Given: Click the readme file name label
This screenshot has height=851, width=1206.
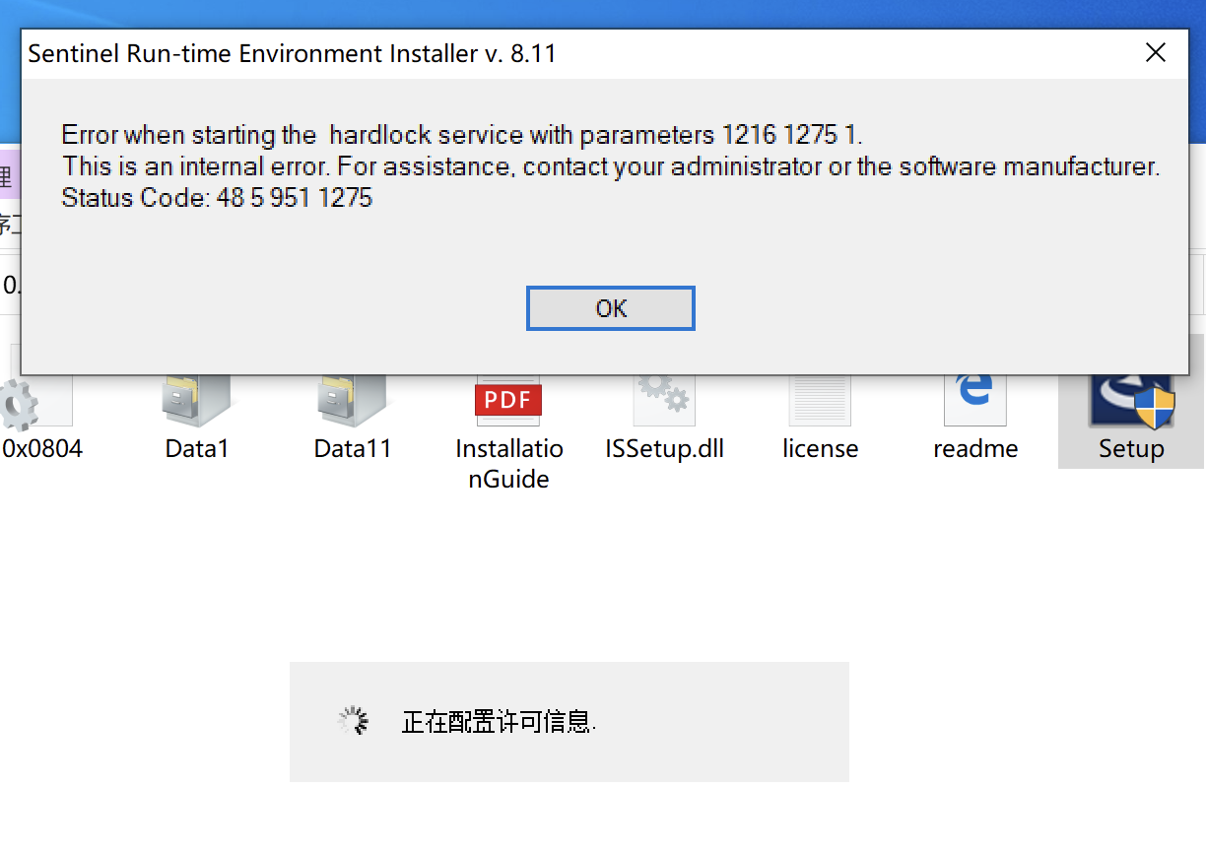Looking at the screenshot, I should pyautogui.click(x=975, y=449).
